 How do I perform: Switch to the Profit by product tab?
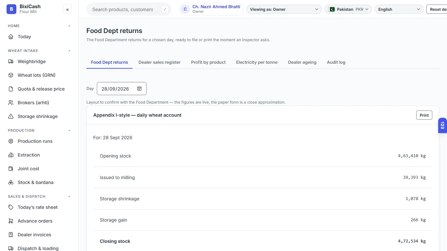click(208, 62)
